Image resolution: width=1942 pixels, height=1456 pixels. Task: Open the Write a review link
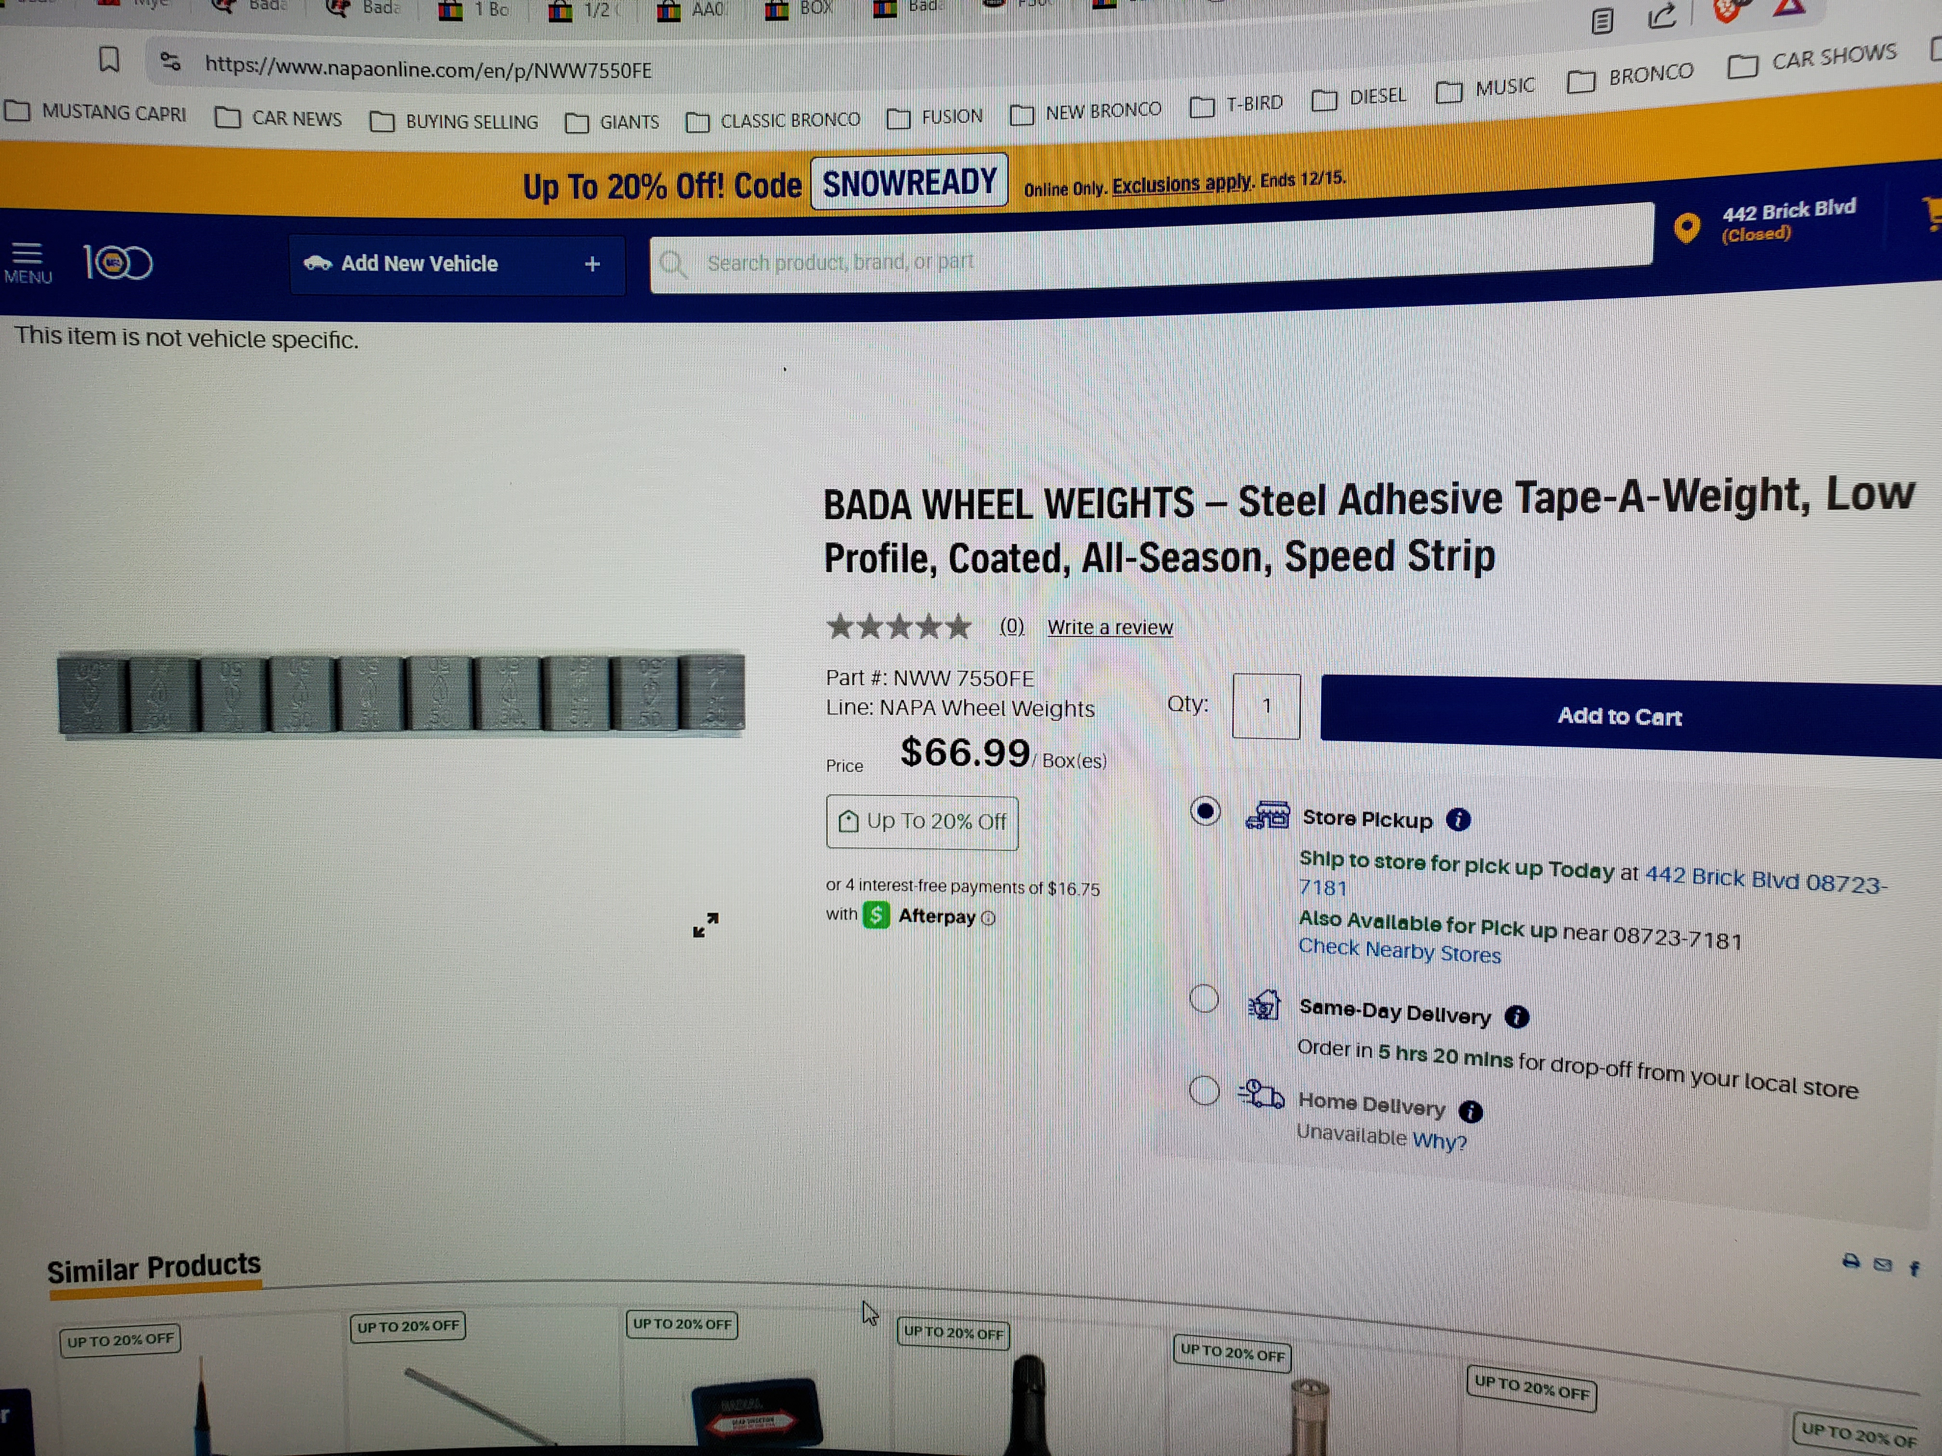click(x=1110, y=627)
